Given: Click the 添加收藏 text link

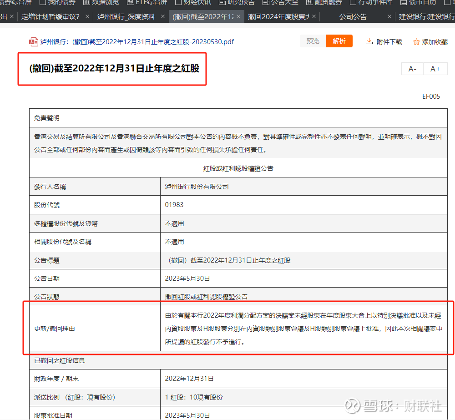Looking at the screenshot, I should pos(435,42).
